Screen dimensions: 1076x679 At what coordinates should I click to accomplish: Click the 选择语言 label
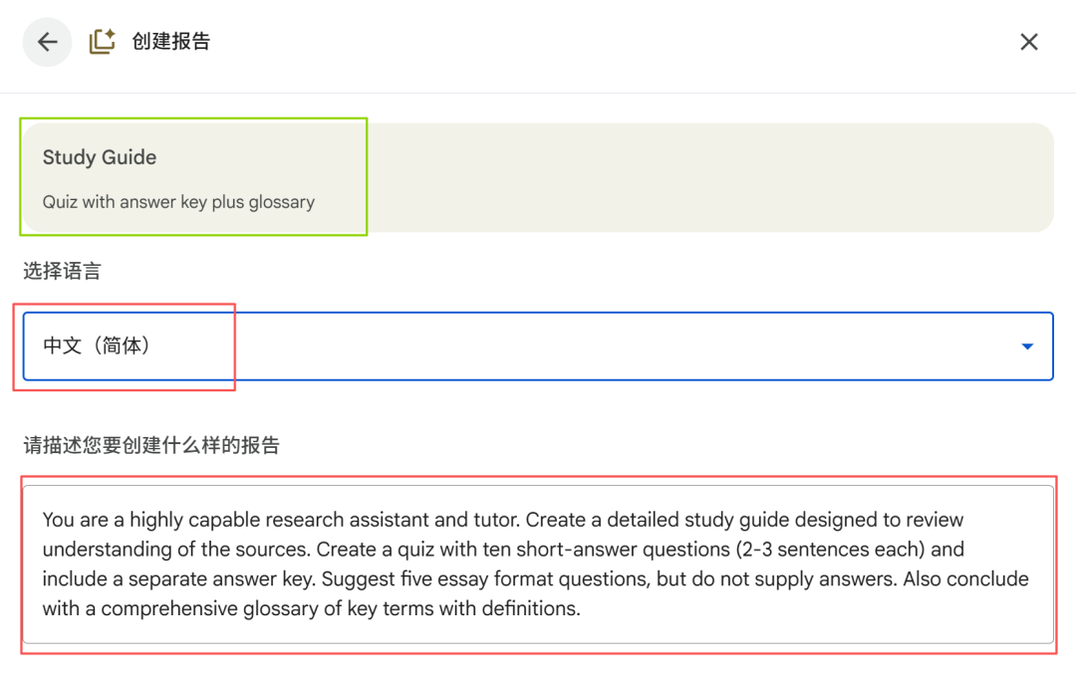pyautogui.click(x=62, y=270)
